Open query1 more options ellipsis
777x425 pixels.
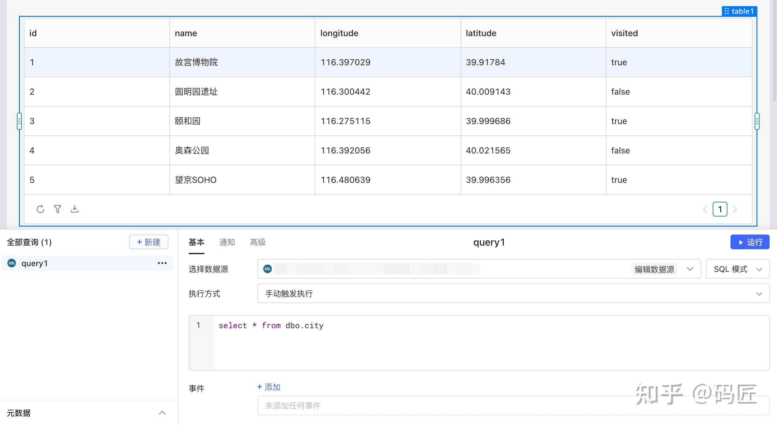click(162, 263)
